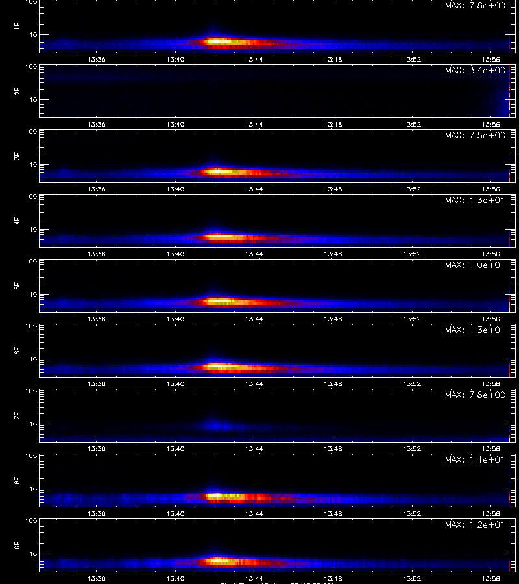Click the 100 y-axis label of 2F

31,67
